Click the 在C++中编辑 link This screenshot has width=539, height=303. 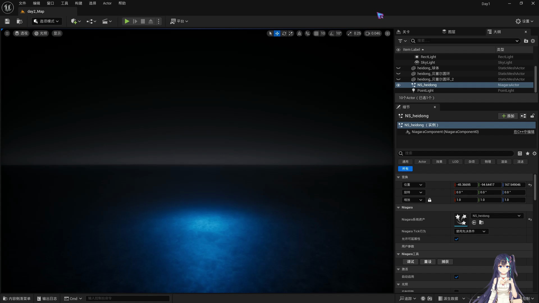click(524, 132)
